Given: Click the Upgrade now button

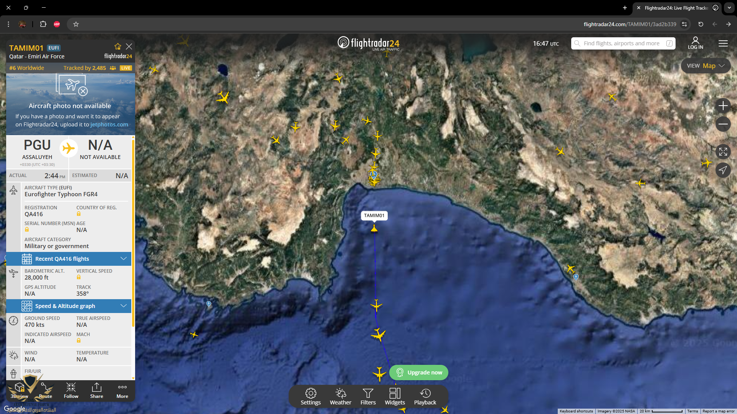Looking at the screenshot, I should tap(419, 373).
